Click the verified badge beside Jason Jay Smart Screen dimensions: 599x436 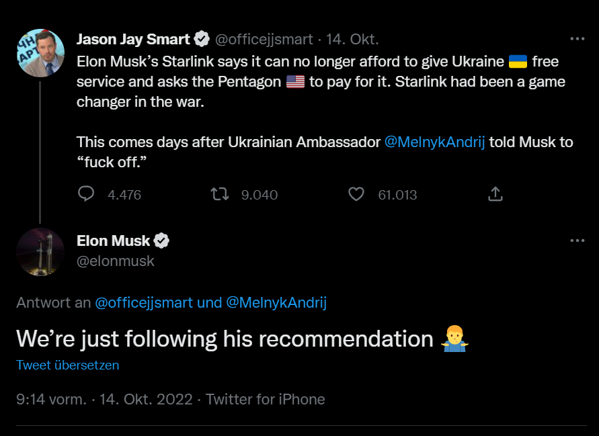[201, 39]
